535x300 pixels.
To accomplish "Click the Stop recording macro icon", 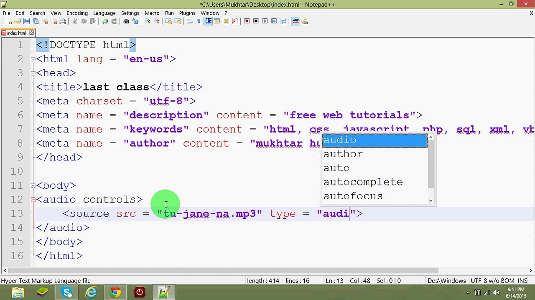I will pyautogui.click(x=256, y=21).
